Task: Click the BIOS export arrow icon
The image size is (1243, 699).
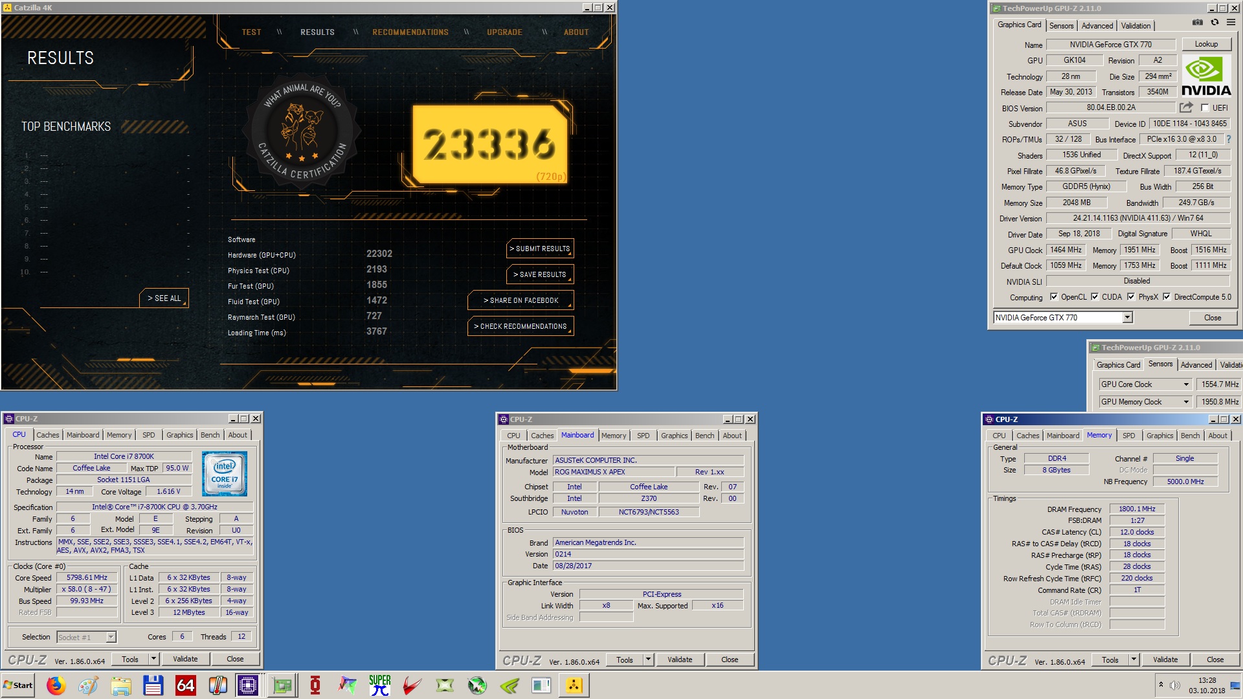Action: [x=1186, y=107]
